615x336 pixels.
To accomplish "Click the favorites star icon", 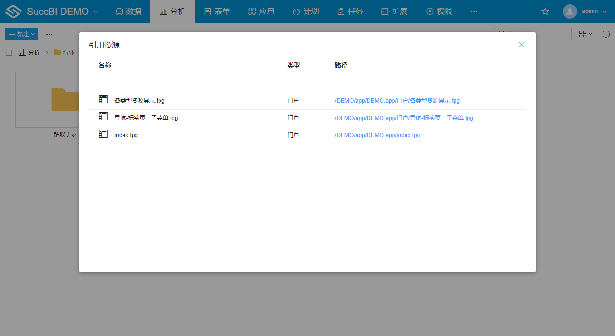I will point(545,12).
